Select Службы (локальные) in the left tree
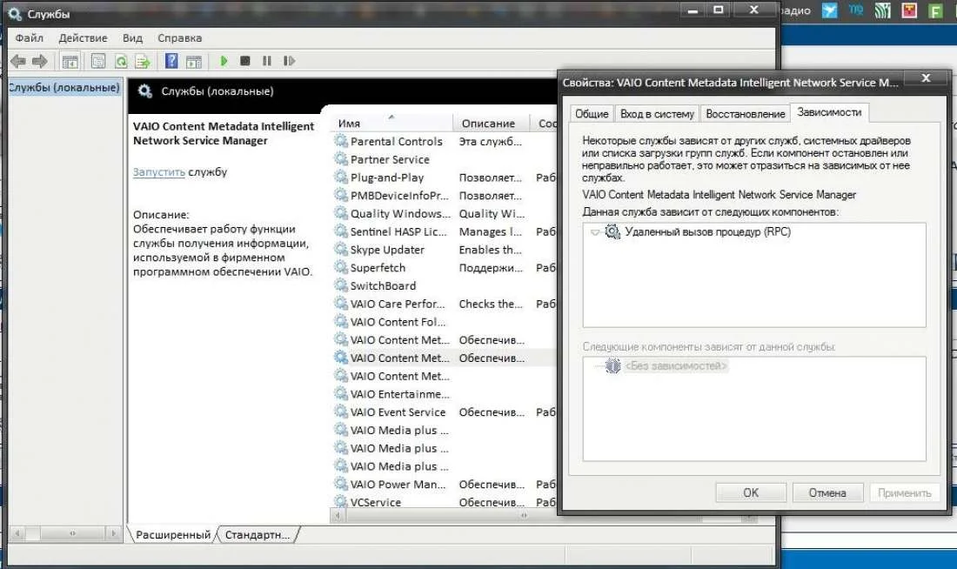Image resolution: width=957 pixels, height=569 pixels. (64, 88)
